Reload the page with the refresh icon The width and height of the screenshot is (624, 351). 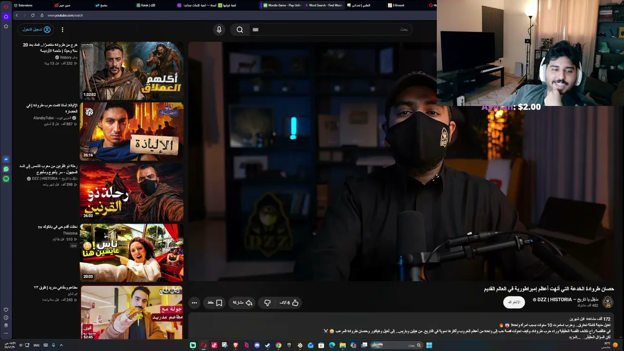coord(33,15)
